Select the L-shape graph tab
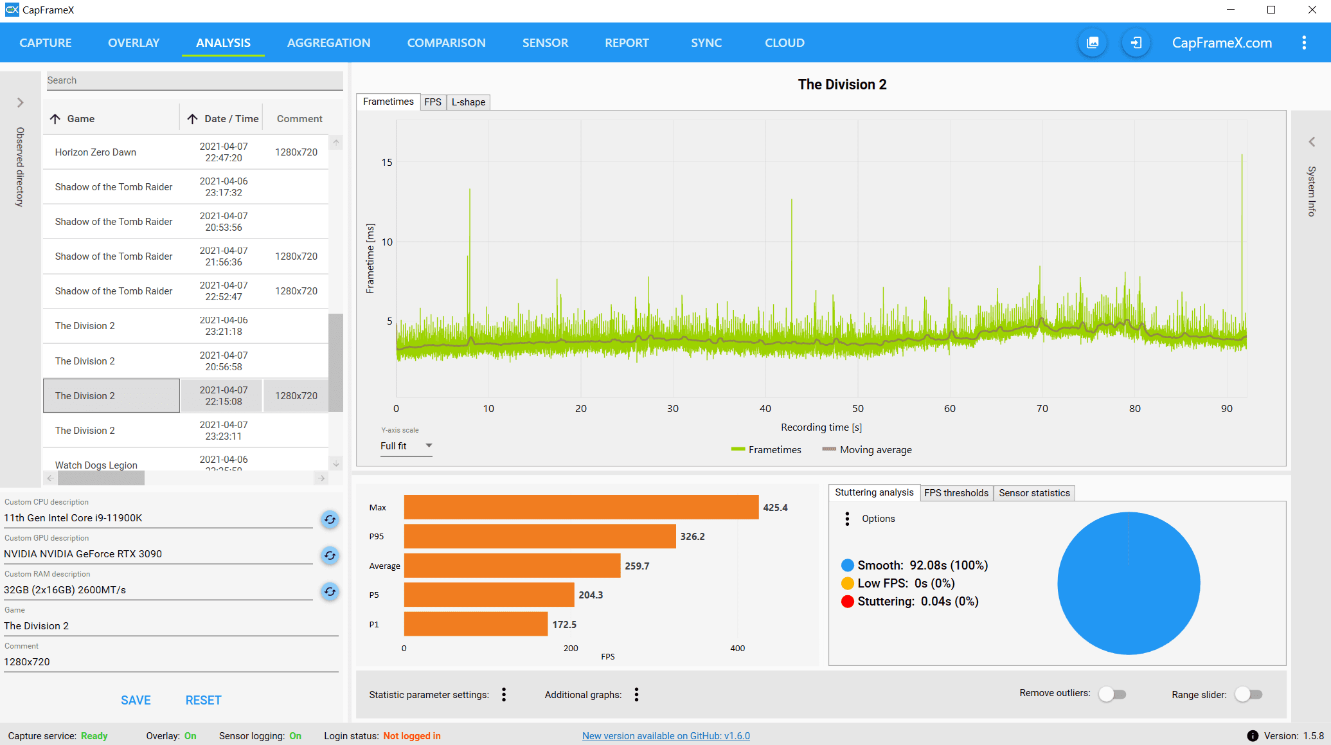 468,102
